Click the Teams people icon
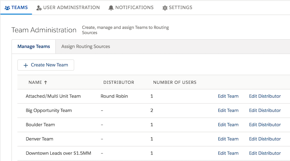Screen dimensions: 290x161 click(7, 8)
